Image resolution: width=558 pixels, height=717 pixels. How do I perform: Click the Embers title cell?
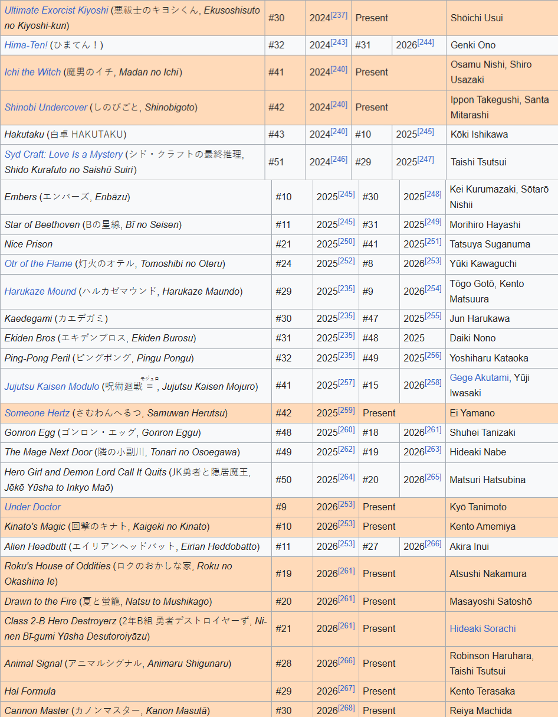pyautogui.click(x=136, y=197)
